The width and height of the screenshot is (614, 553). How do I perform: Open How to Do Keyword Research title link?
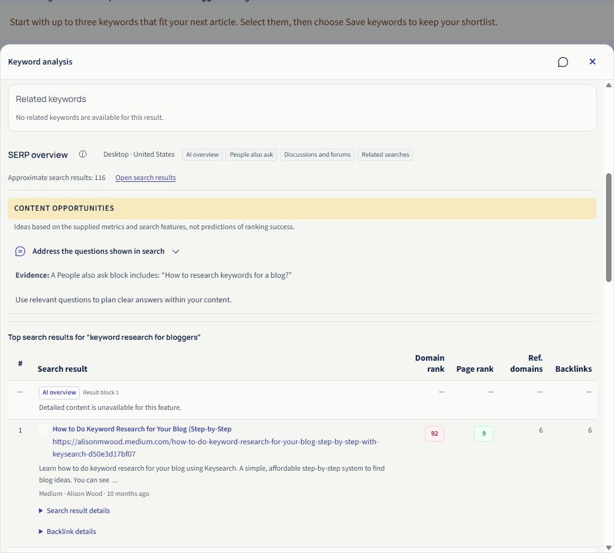[142, 429]
